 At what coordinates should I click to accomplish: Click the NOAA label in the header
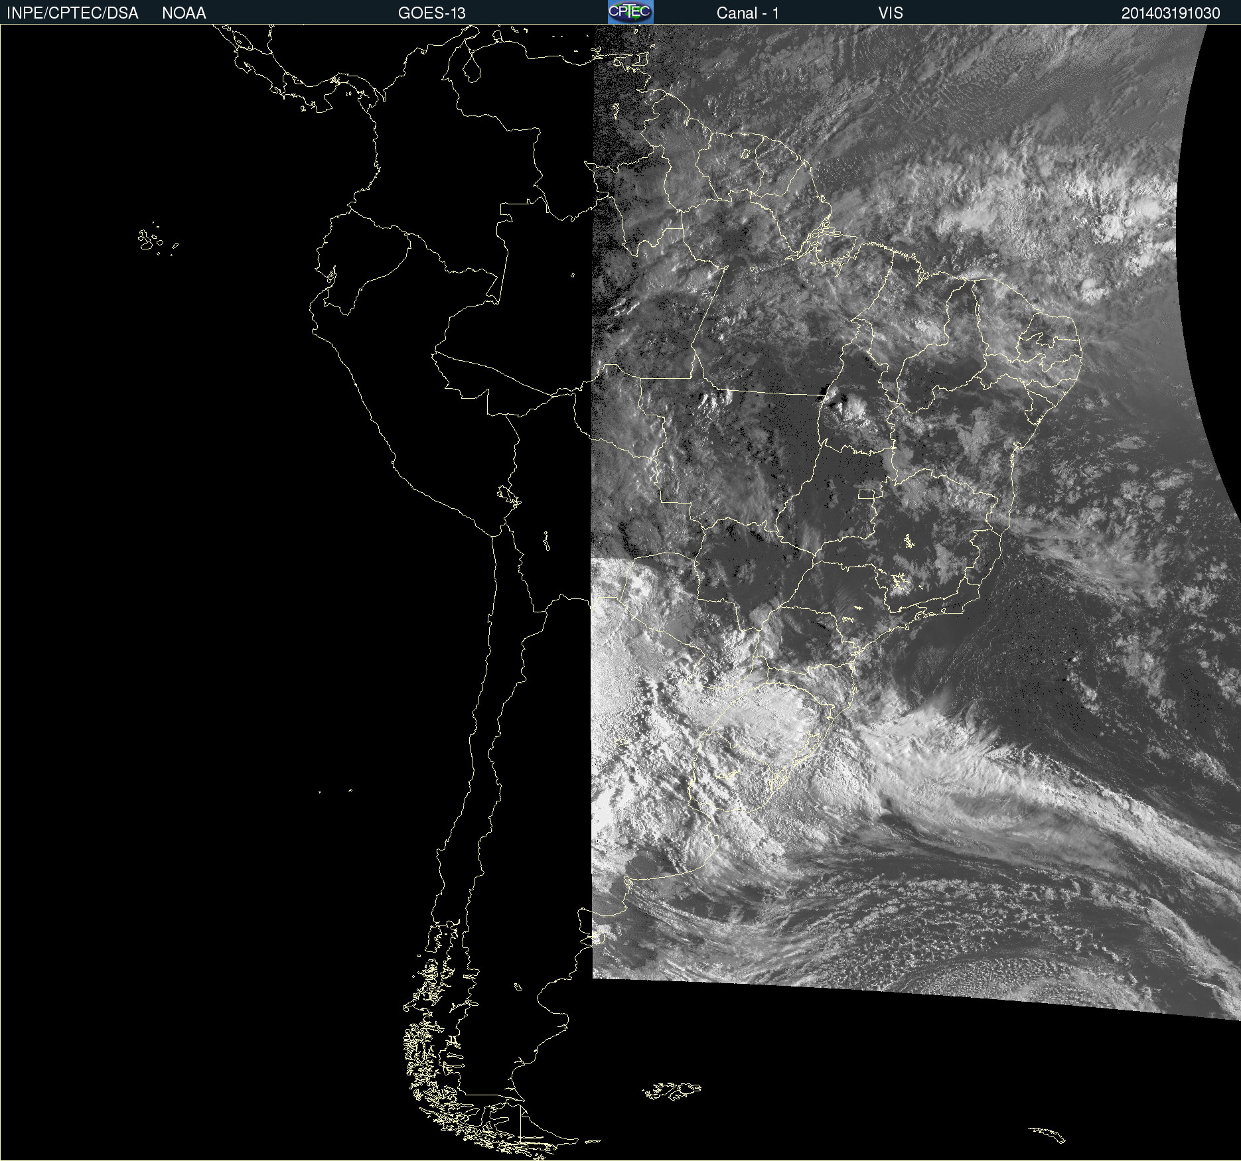(184, 13)
